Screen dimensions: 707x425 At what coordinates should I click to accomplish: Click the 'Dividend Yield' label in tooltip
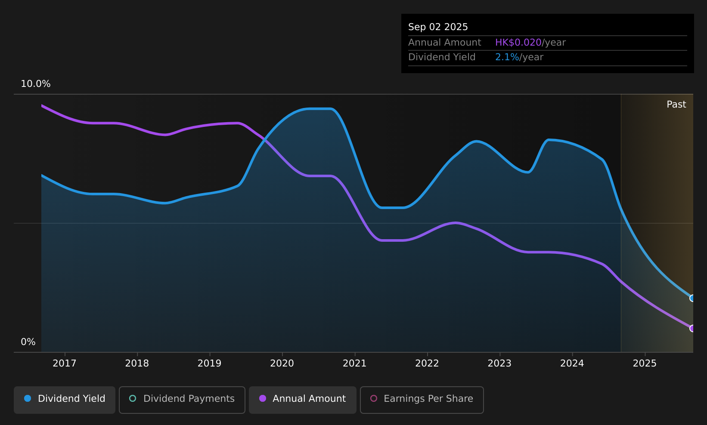(x=442, y=57)
